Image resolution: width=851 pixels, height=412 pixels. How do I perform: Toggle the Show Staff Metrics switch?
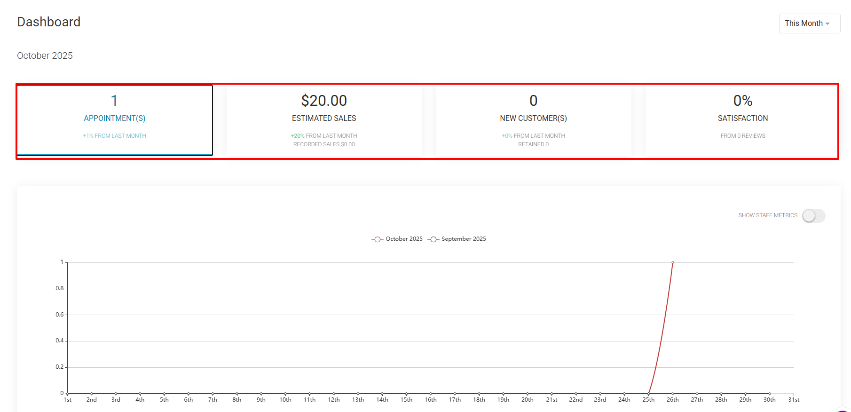click(813, 216)
